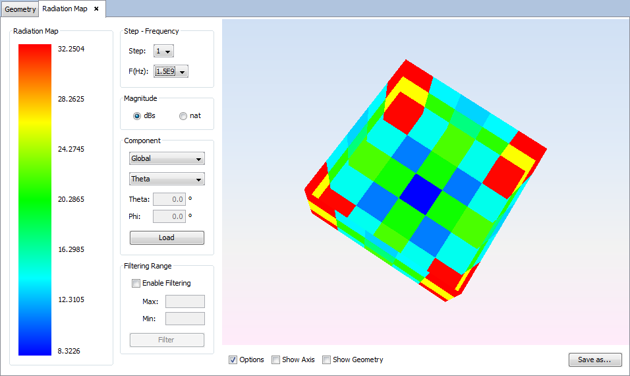
Task: Click the Min filtering range field
Action: (x=185, y=319)
